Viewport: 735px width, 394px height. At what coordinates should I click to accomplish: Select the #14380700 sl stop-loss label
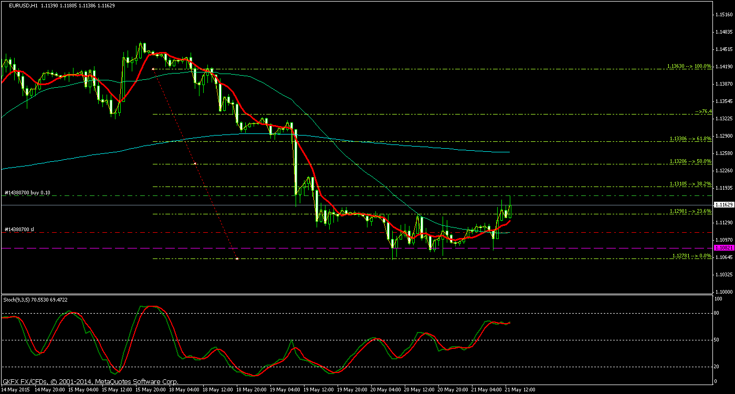19,230
